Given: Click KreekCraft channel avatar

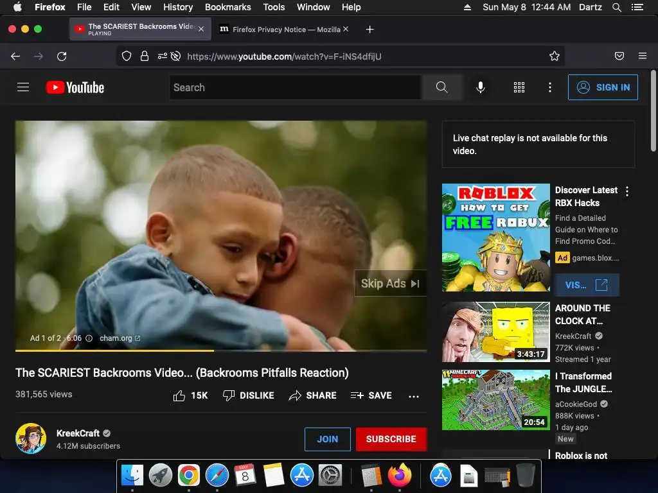Looking at the screenshot, I should 31,438.
